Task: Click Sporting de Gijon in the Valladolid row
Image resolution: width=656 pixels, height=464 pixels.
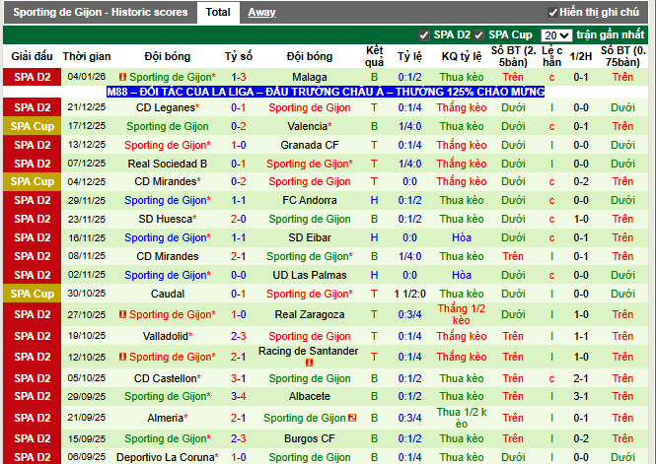Action: 310,336
